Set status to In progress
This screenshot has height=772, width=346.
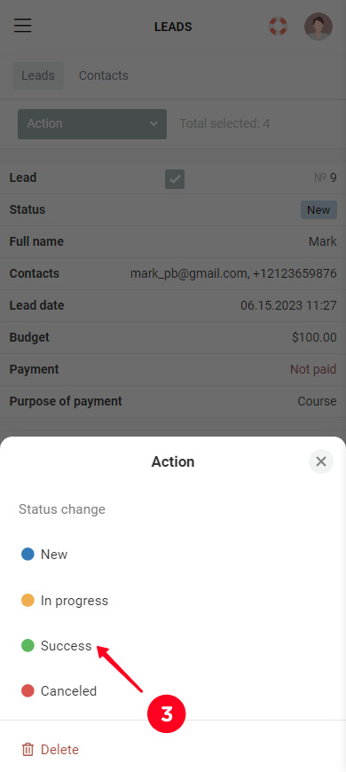(x=75, y=601)
